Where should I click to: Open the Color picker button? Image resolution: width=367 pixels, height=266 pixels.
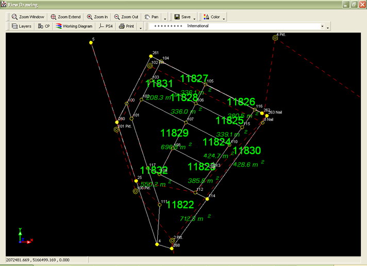point(211,16)
